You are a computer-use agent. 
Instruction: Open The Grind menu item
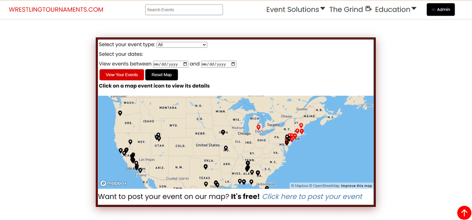click(346, 9)
